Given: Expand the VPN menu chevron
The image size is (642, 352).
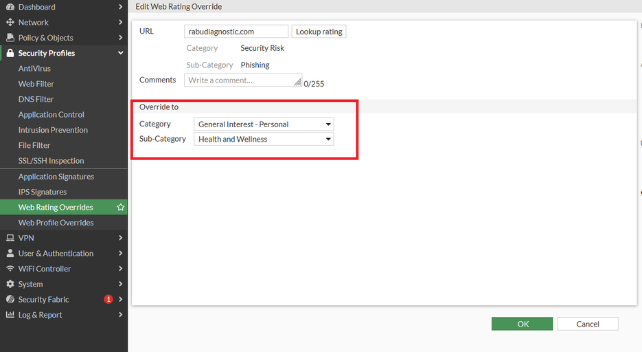Looking at the screenshot, I should pos(120,238).
